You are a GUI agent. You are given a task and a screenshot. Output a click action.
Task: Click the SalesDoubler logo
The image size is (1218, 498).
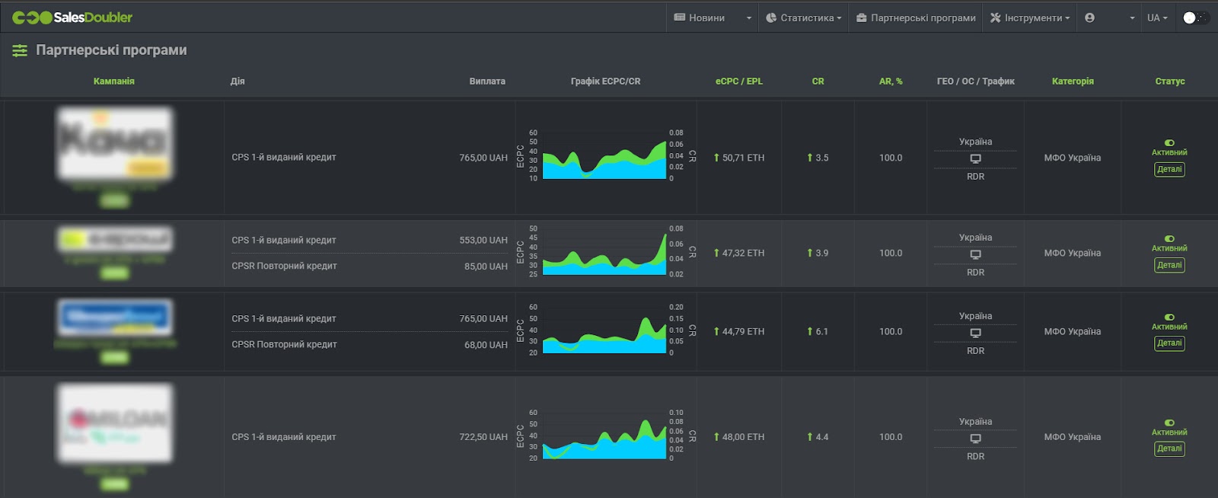pos(72,18)
